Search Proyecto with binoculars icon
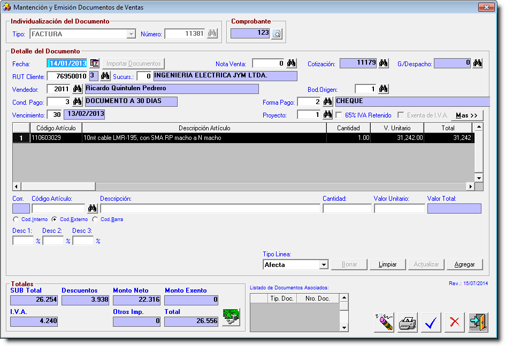Screen dimensions: 505x346 coord(327,114)
